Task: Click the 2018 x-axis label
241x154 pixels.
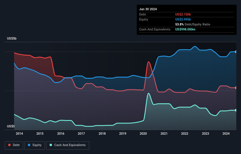Action: [102, 134]
